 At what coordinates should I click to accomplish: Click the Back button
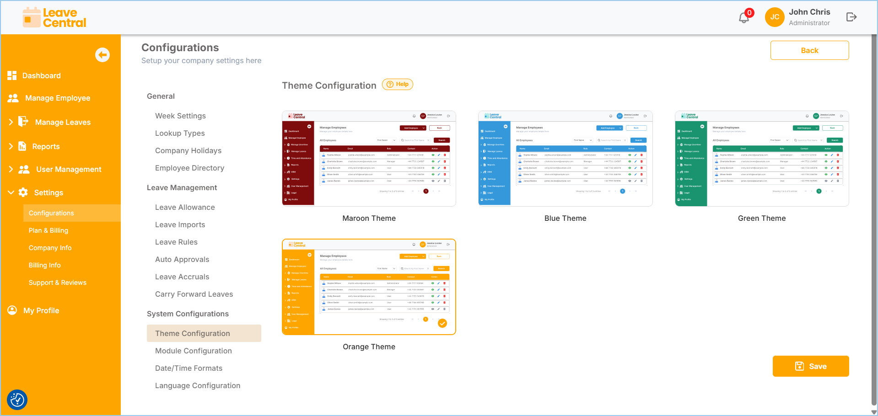[x=809, y=50]
